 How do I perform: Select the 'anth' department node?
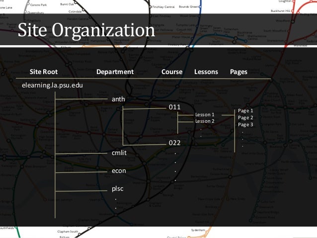tap(118, 99)
